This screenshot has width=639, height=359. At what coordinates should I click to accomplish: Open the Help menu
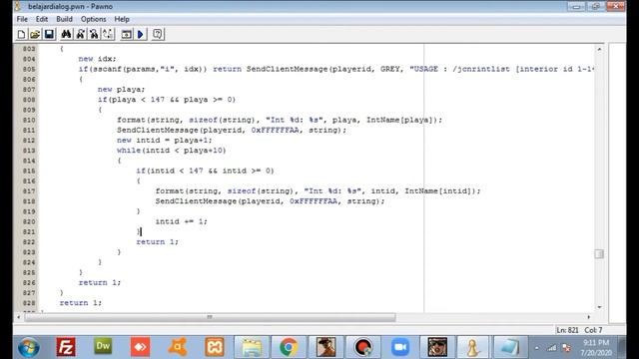122,19
